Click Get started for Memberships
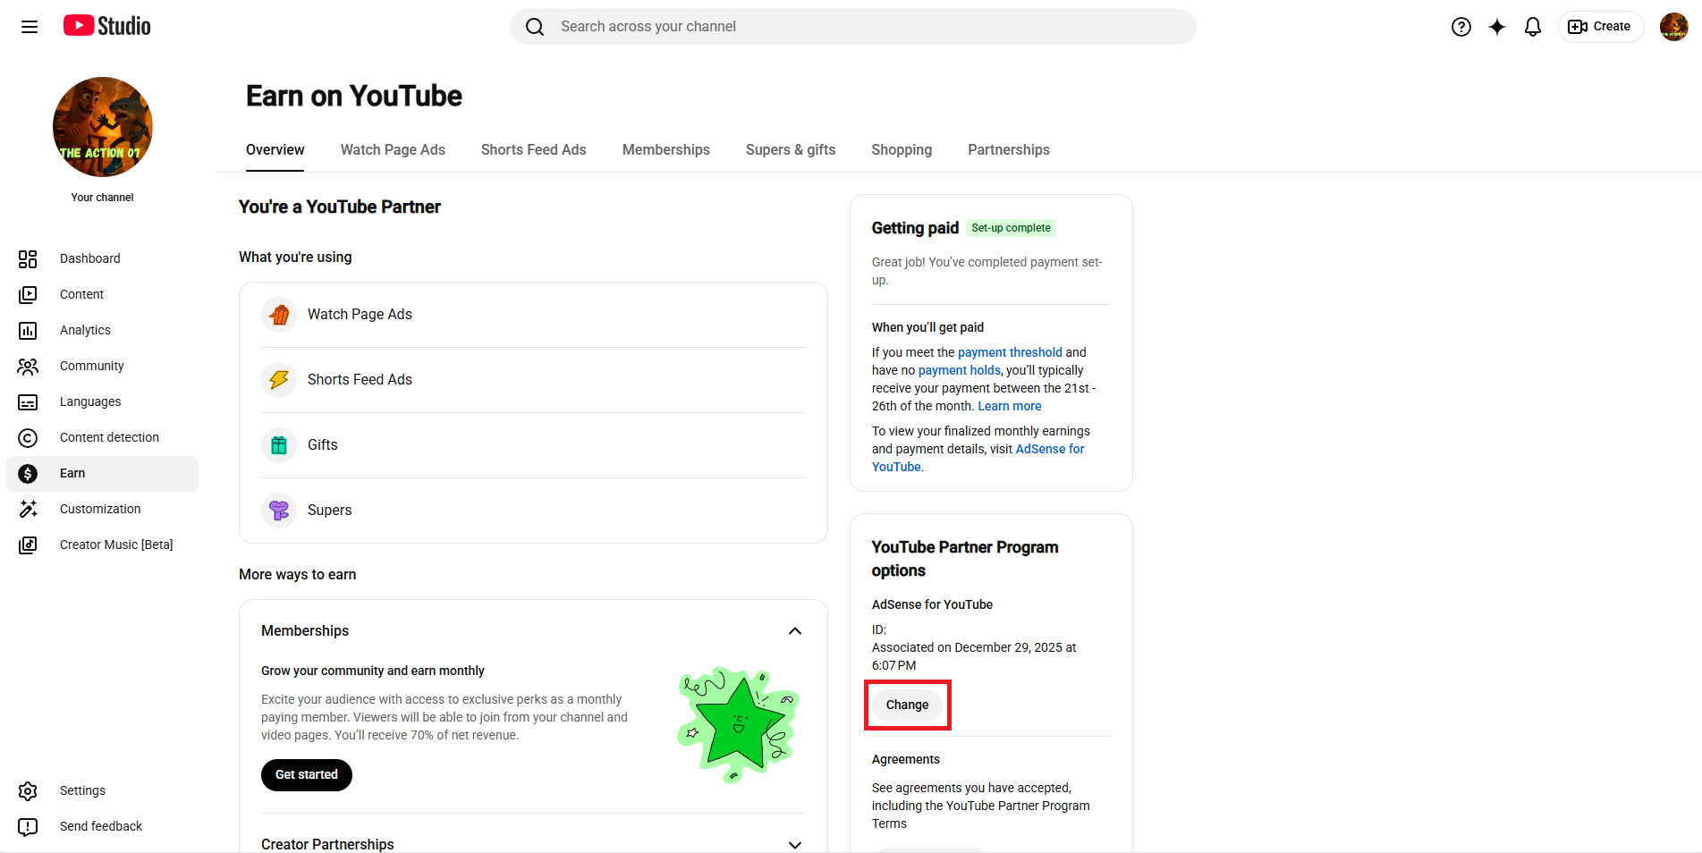The height and width of the screenshot is (853, 1702). coord(307,775)
